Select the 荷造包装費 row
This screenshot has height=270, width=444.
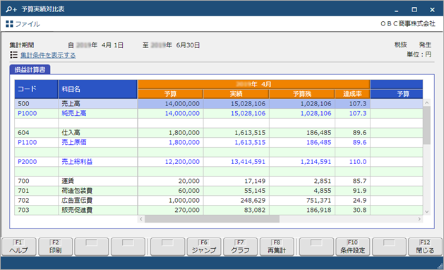[x=219, y=191]
